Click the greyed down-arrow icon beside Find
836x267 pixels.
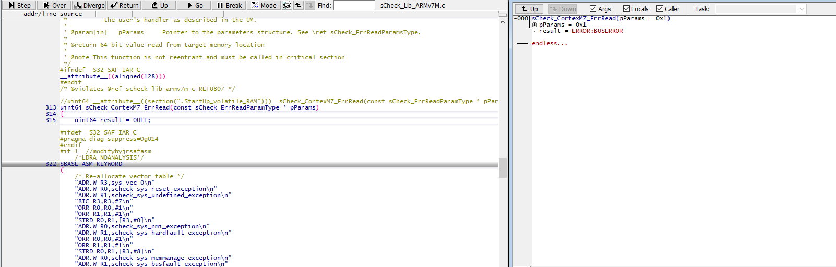click(310, 5)
